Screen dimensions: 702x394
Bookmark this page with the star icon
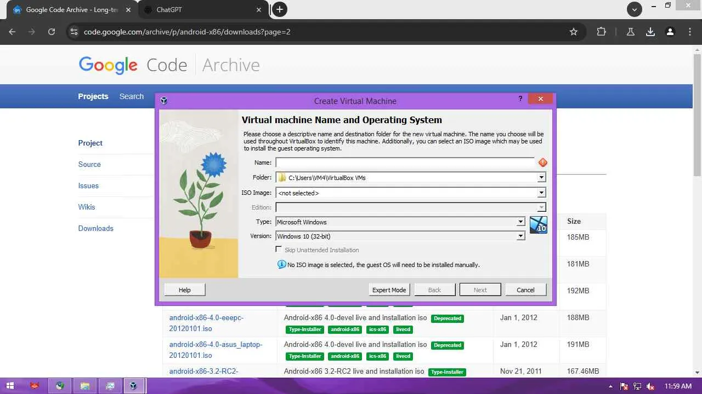574,32
